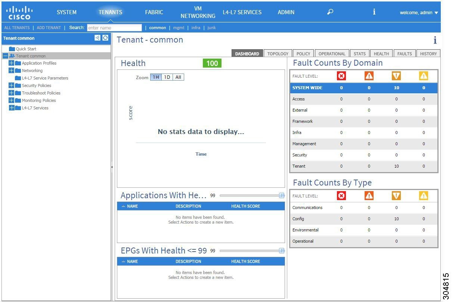Open the FABRIC menu

(x=154, y=12)
